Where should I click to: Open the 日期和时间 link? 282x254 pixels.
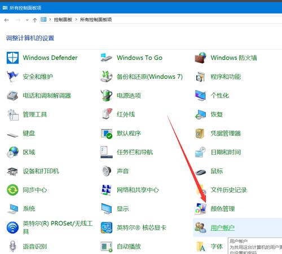click(x=226, y=152)
